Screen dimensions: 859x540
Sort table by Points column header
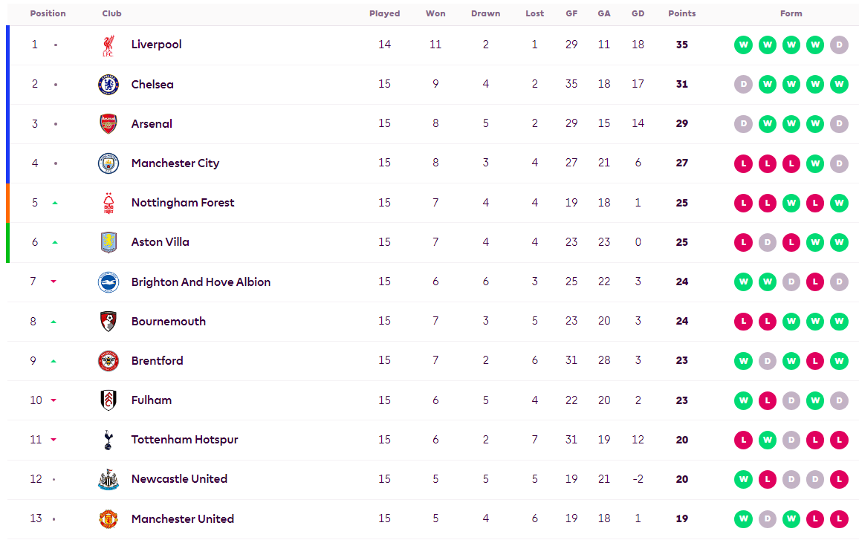(x=681, y=13)
